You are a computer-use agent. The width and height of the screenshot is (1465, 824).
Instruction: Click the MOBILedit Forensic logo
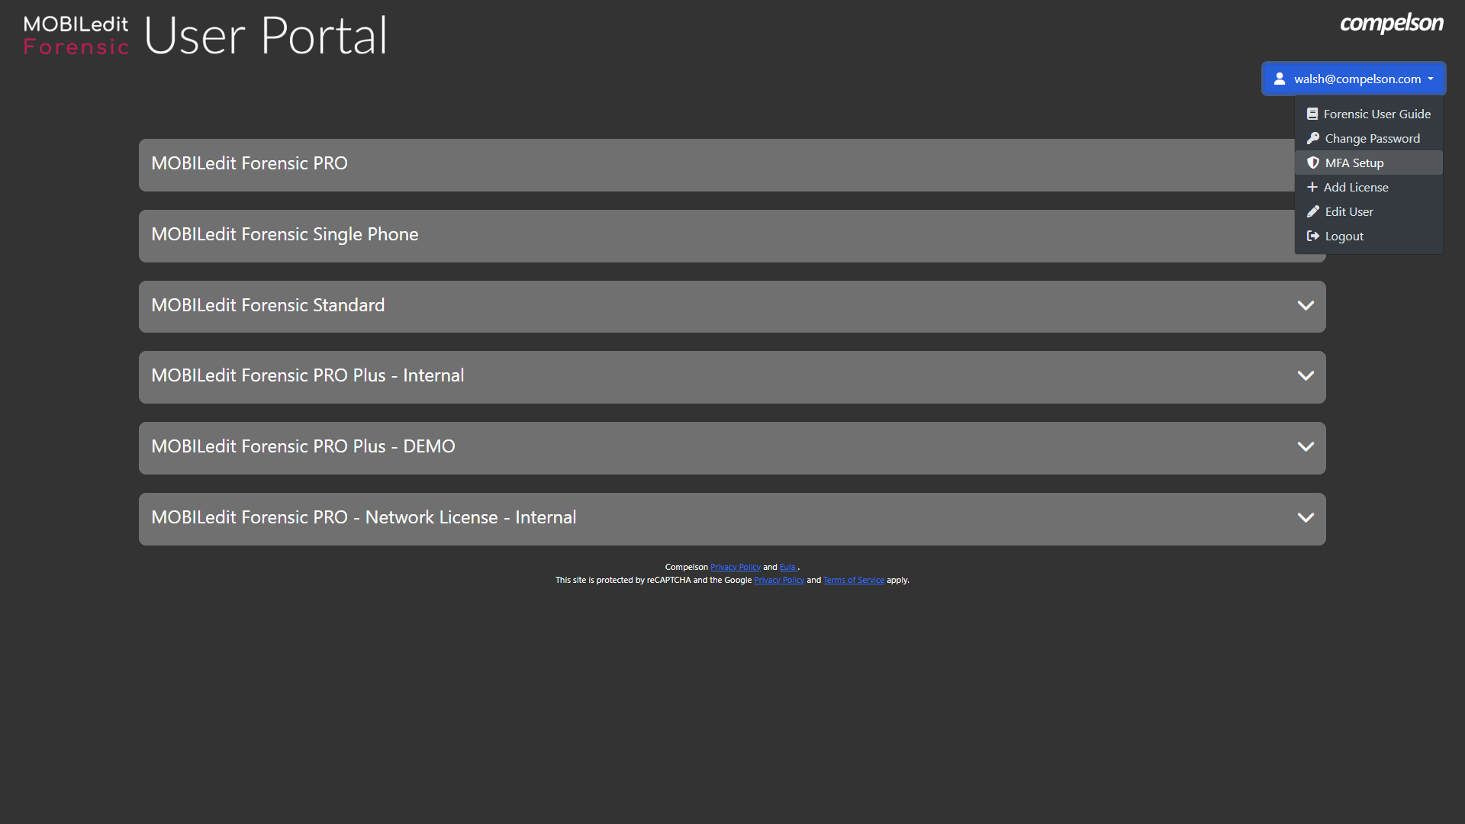coord(76,36)
